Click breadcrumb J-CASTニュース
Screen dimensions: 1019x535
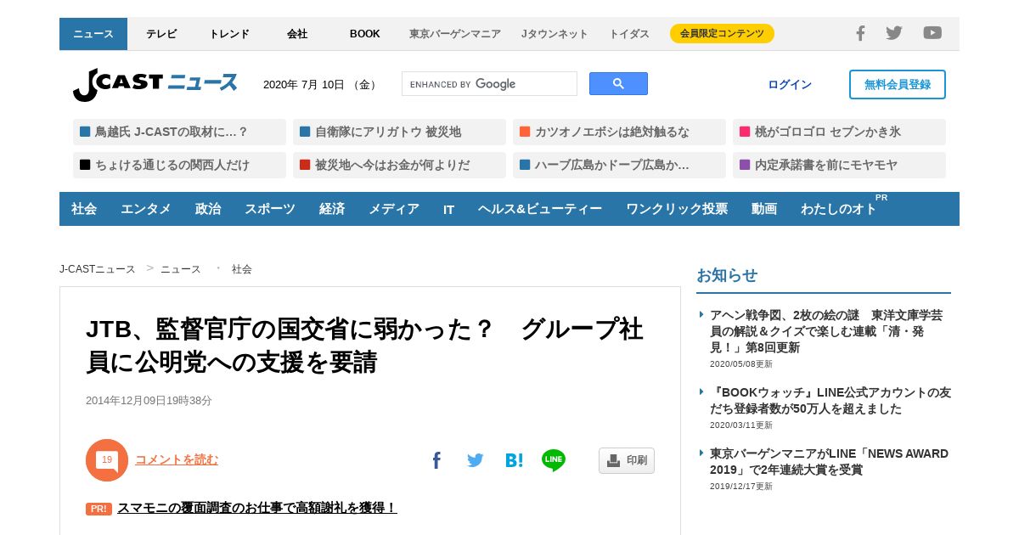click(98, 269)
